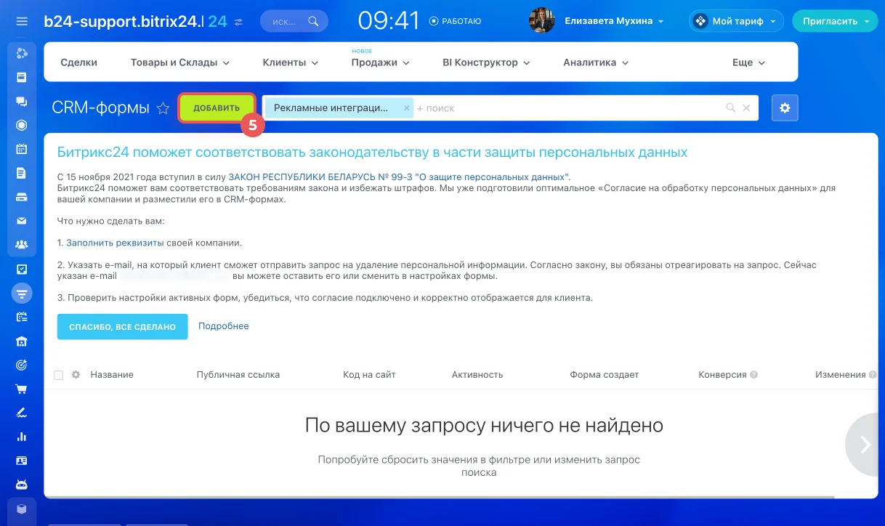Open the calendar icon in the left sidebar
This screenshot has height=526, width=885.
click(x=22, y=149)
